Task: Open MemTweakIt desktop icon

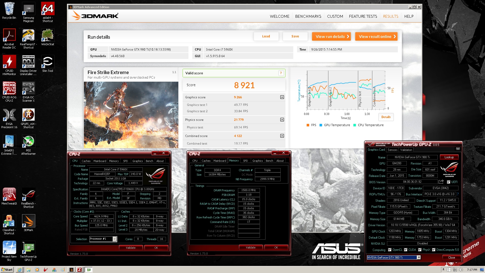Action: [9, 196]
